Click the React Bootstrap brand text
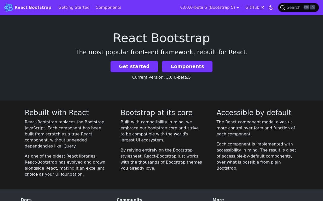323x201 pixels. pos(33,8)
